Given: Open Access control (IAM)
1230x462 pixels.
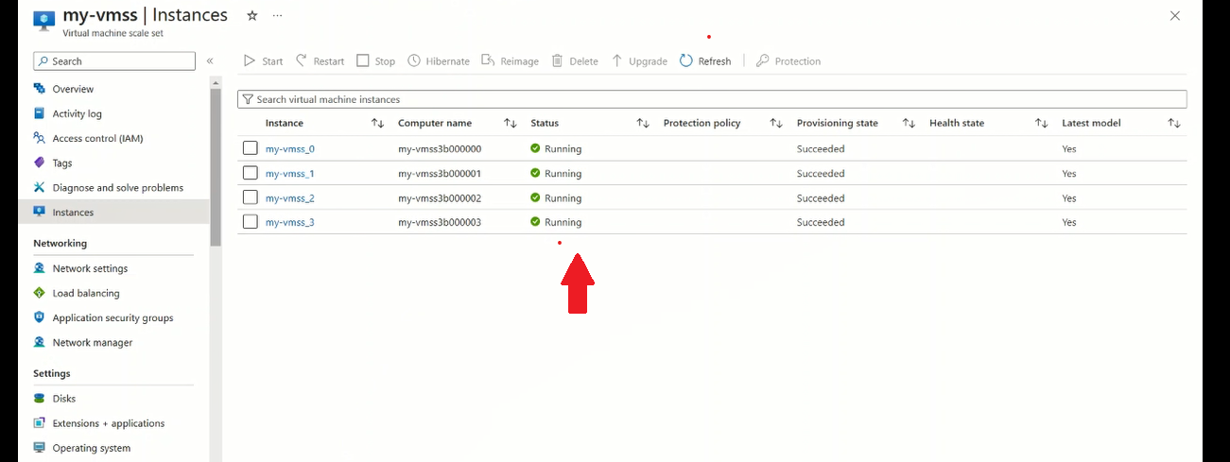Looking at the screenshot, I should pyautogui.click(x=97, y=138).
